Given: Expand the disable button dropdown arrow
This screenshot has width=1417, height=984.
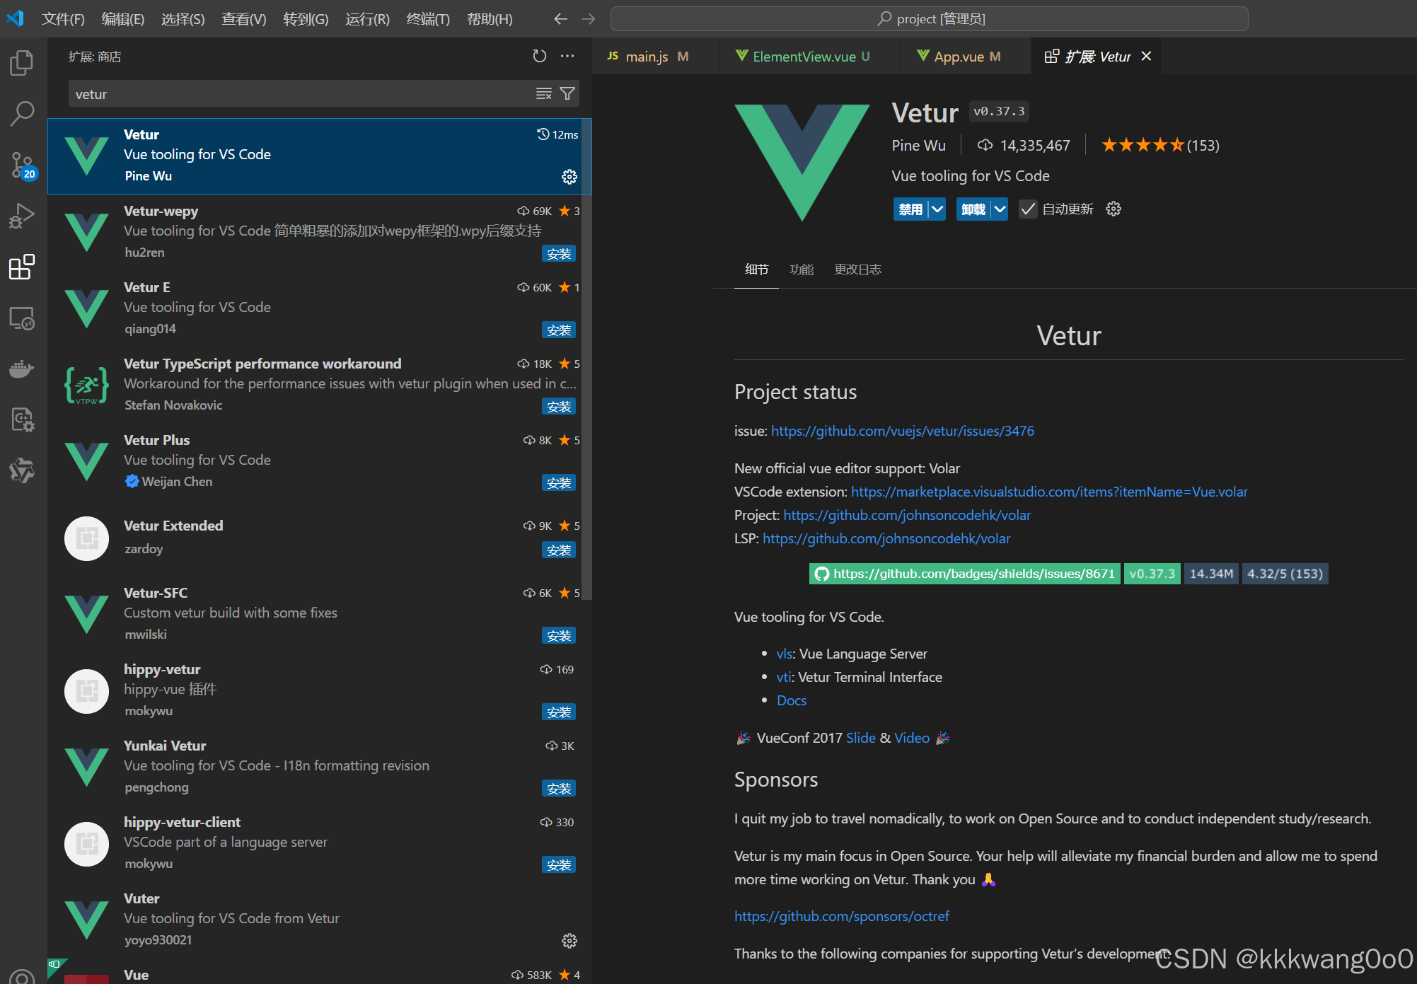Looking at the screenshot, I should pos(937,209).
